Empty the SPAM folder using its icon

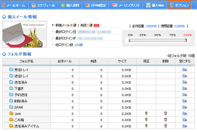pyautogui.click(x=185, y=107)
